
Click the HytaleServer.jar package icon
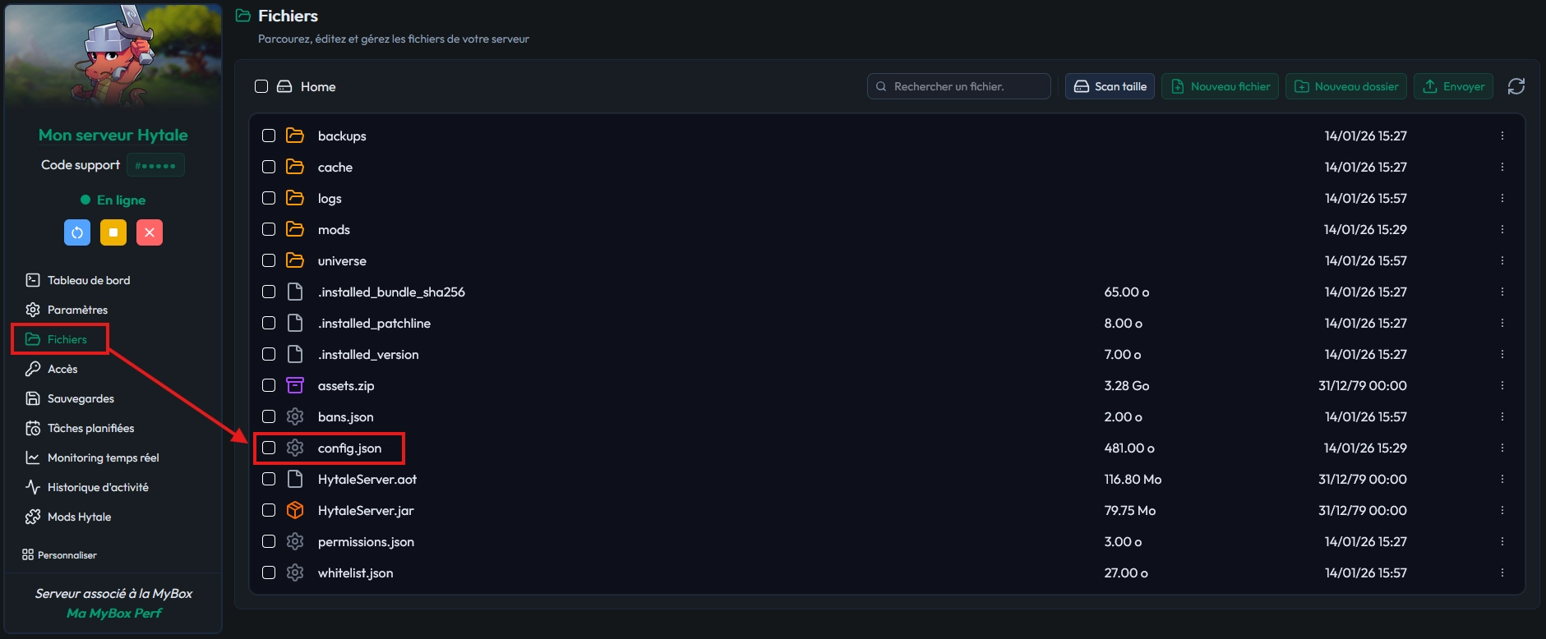(x=295, y=510)
